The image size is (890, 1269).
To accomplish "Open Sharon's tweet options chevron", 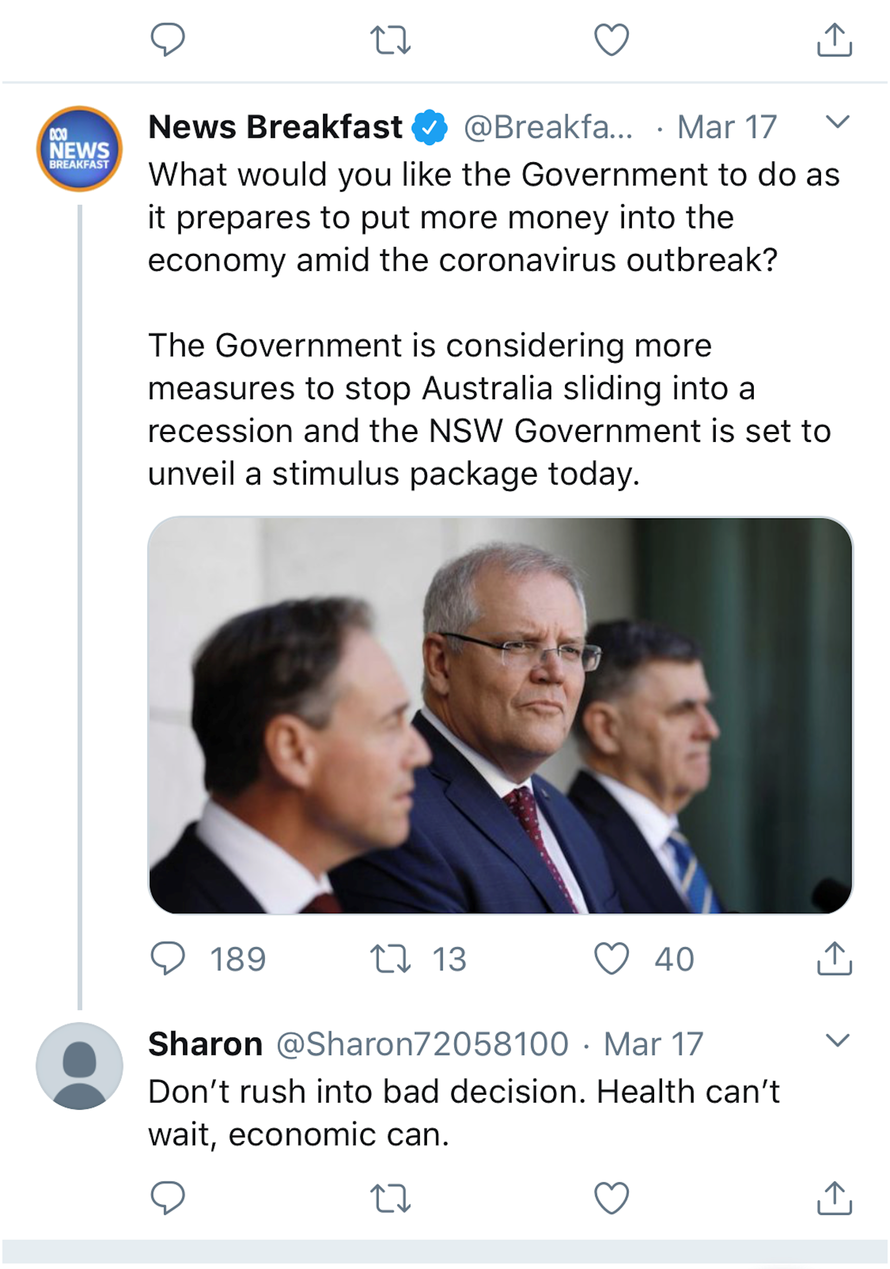I will 837,1041.
